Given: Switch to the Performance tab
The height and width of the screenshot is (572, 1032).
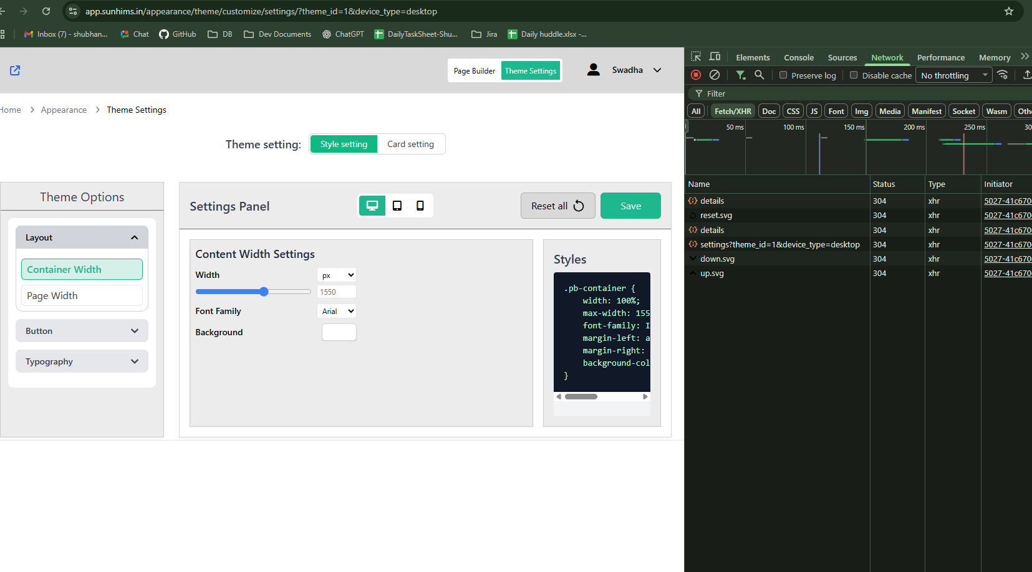Looking at the screenshot, I should coord(940,57).
